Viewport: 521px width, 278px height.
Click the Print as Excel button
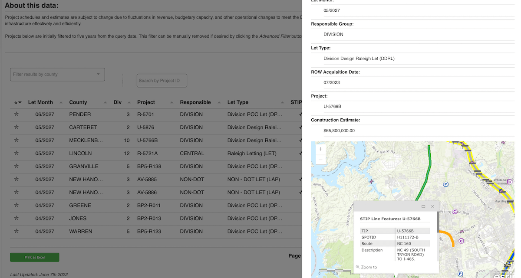pos(35,257)
